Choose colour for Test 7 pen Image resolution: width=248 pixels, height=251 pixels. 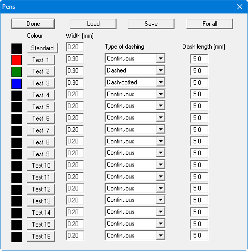click(x=41, y=130)
